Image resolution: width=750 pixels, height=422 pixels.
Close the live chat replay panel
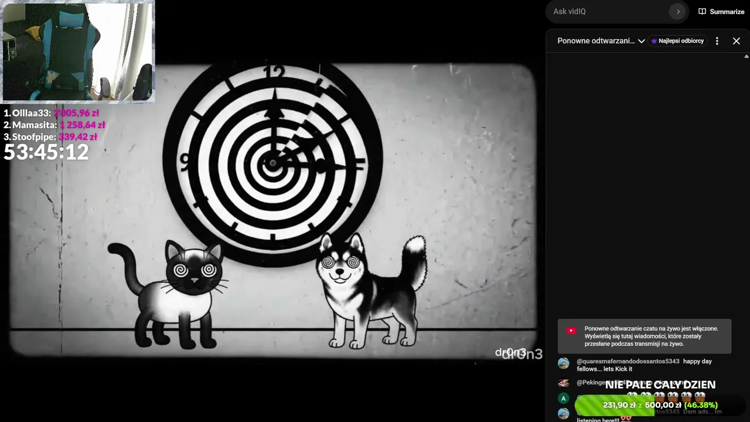[x=737, y=41]
